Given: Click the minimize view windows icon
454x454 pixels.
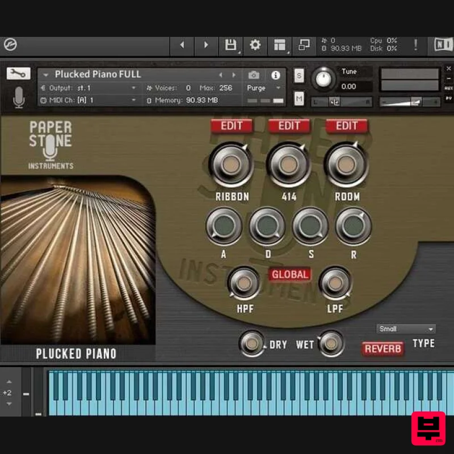Looking at the screenshot, I should pos(304,45).
